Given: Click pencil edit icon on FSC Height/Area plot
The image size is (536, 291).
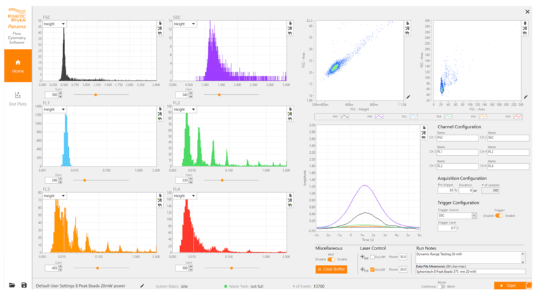Looking at the screenshot, I should [408, 97].
